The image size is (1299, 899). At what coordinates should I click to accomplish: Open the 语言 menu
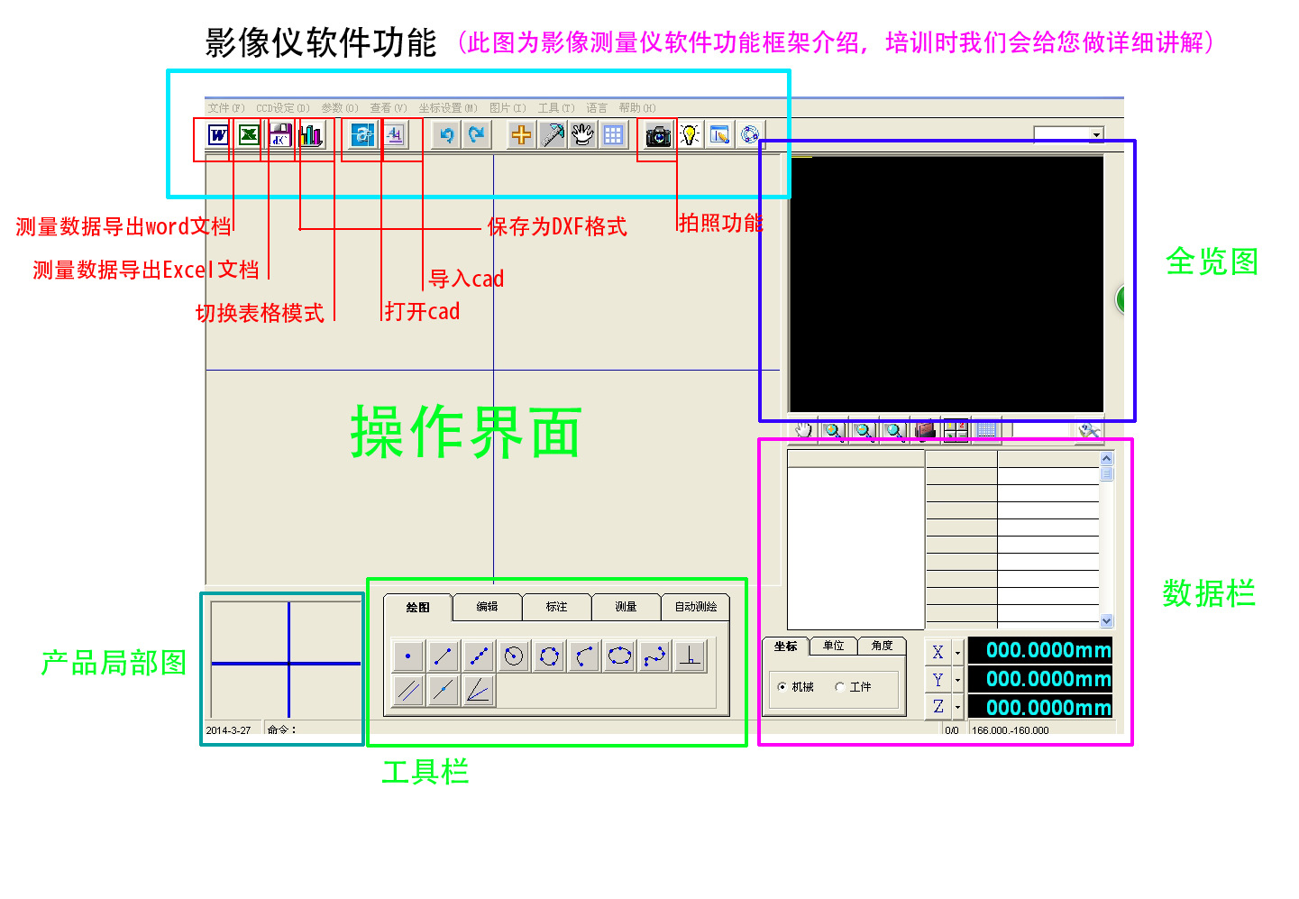(x=597, y=108)
